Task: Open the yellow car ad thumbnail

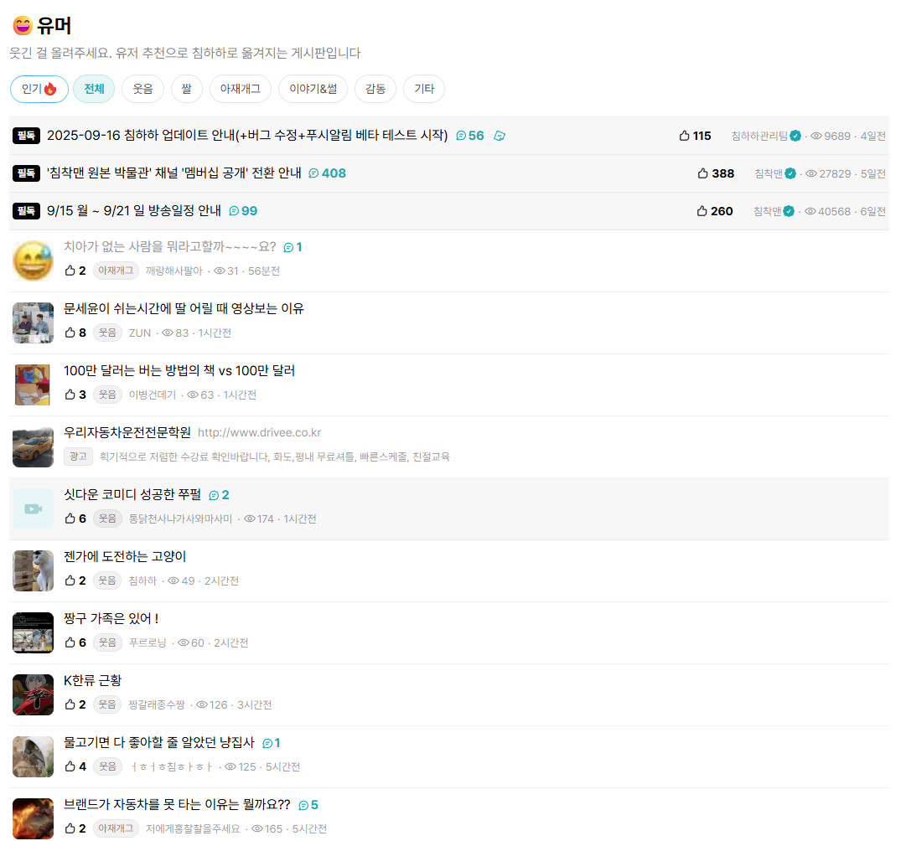Action: 34,447
